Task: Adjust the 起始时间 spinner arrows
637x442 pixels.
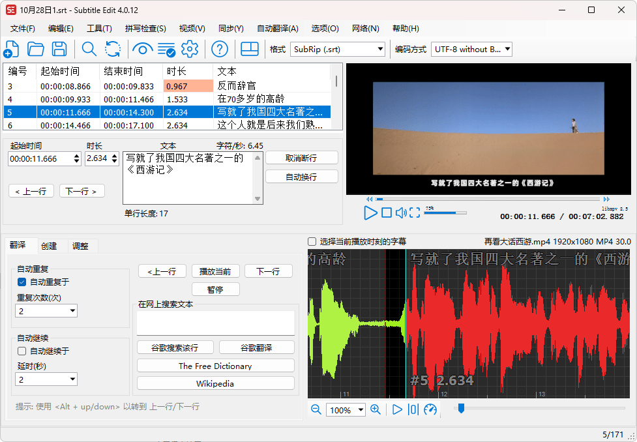Action: click(x=77, y=158)
